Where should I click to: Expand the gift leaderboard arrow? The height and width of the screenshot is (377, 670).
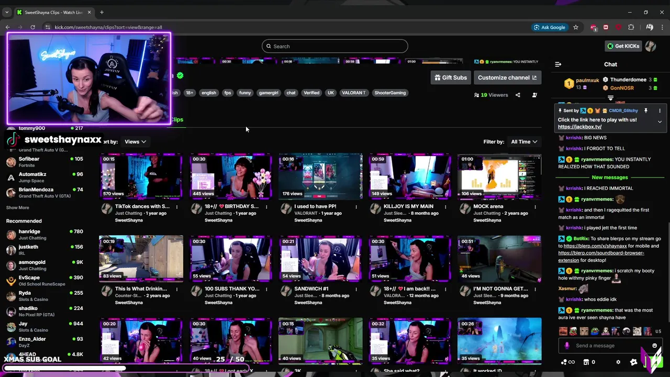coord(610,98)
